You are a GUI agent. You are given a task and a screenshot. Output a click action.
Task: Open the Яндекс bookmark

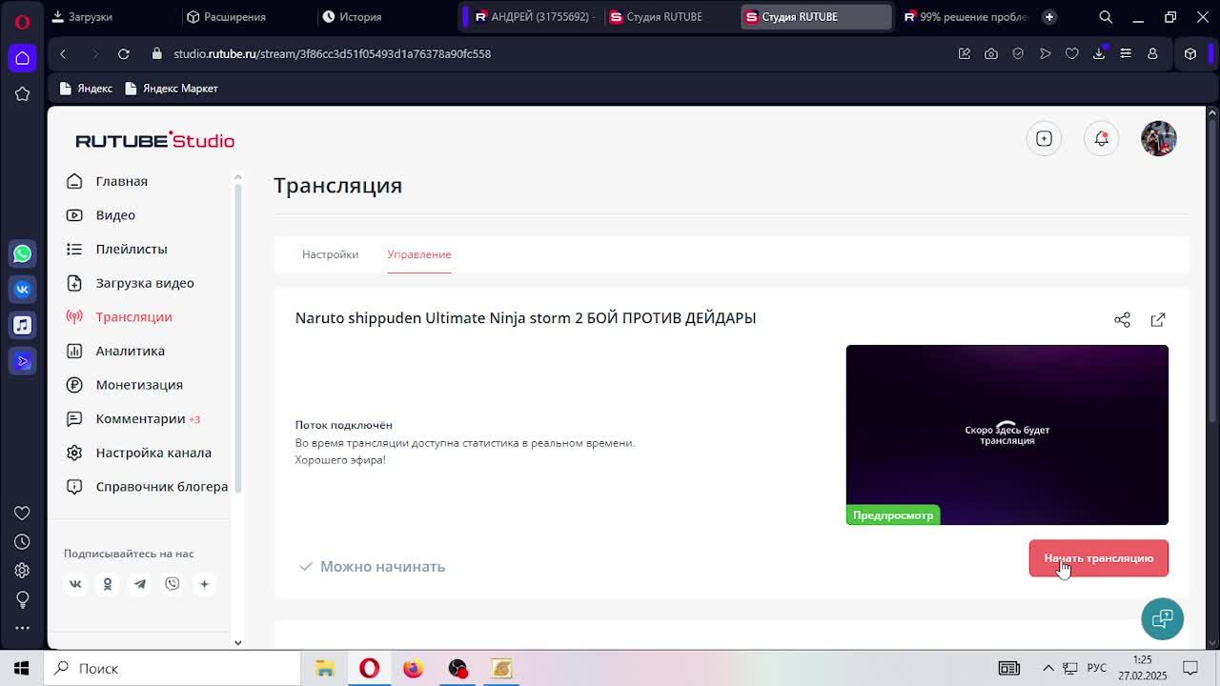tap(86, 89)
